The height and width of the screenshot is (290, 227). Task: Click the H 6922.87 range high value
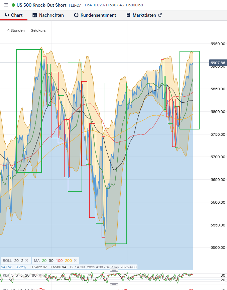tap(38, 267)
